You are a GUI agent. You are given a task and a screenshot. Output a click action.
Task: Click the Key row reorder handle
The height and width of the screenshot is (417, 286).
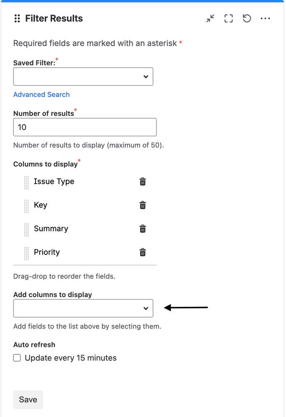pos(27,205)
